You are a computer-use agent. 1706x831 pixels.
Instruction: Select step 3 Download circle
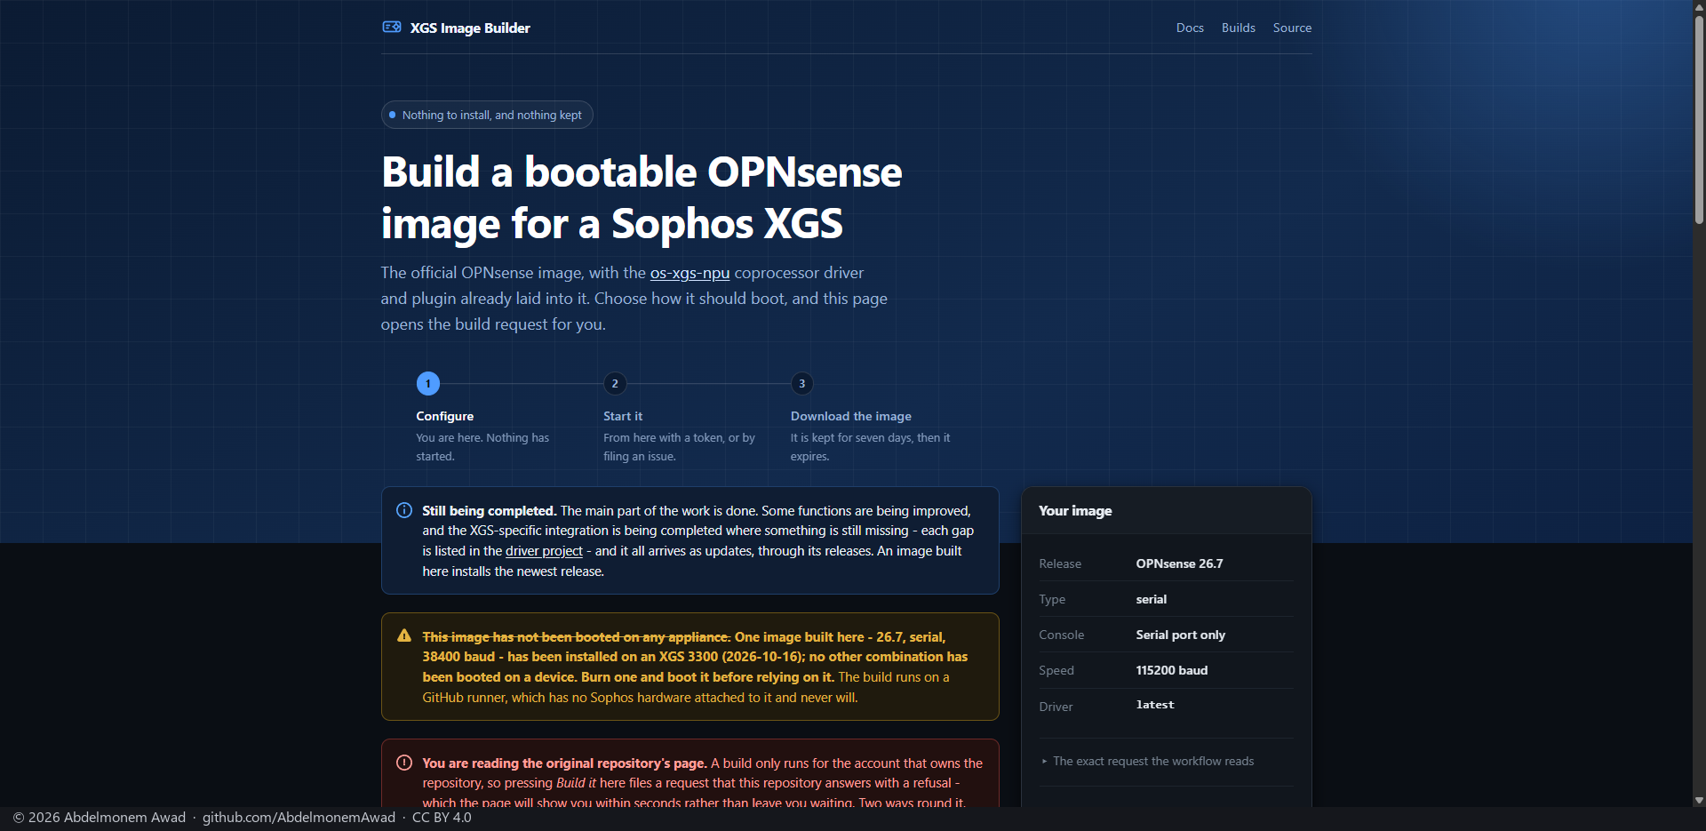coord(802,384)
